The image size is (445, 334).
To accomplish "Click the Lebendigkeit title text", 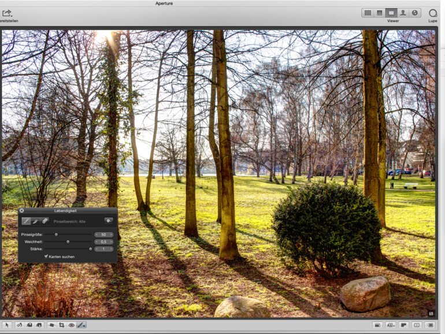I will (x=65, y=210).
